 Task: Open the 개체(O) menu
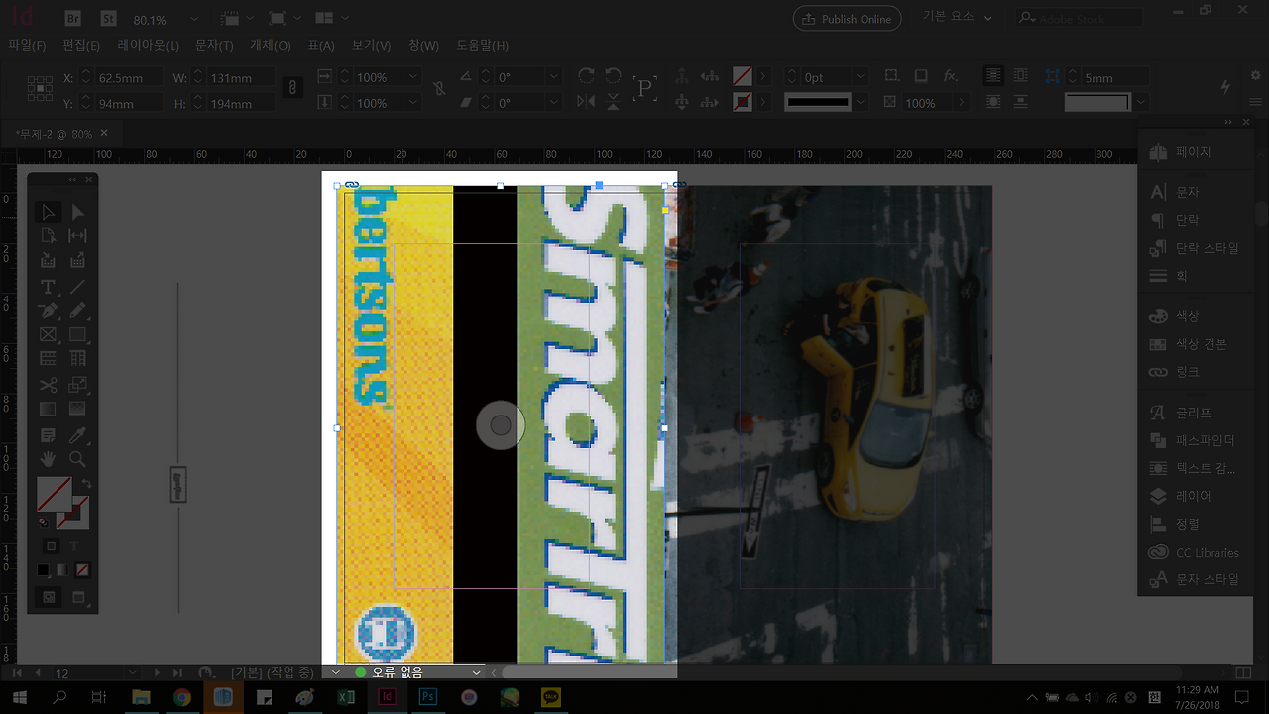270,46
